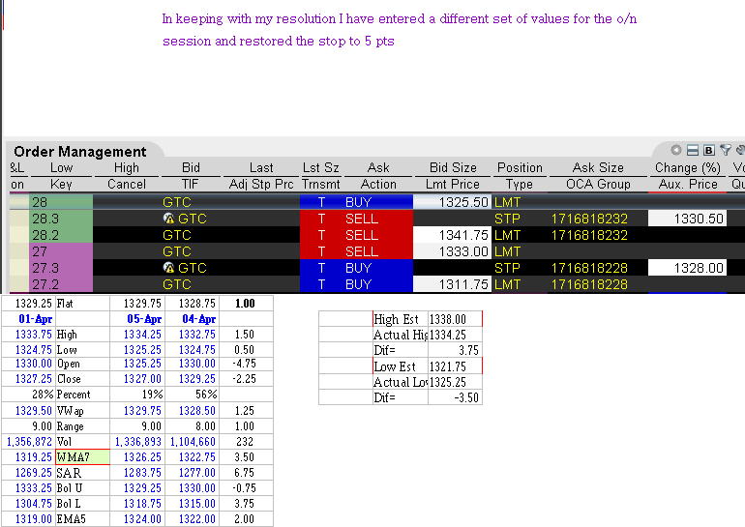Click the circular back arrow icon in Order Management
745x527 pixels.
[x=675, y=150]
